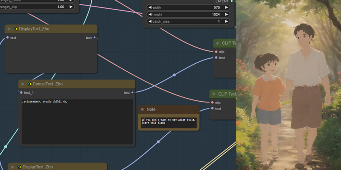Click the text_1 label on ConcatText_Zho
341x170 pixels.
[29, 92]
